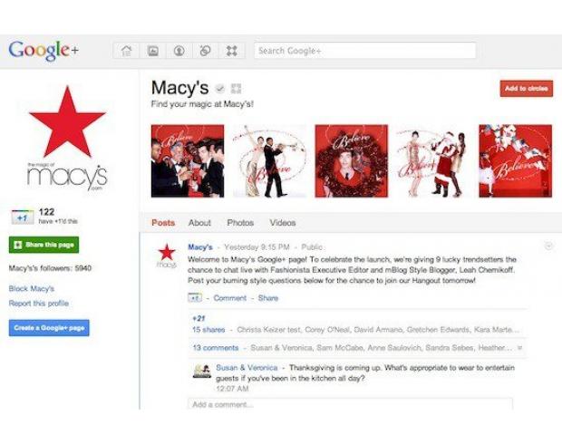
Task: Click the Google+ logo
Action: 44,51
